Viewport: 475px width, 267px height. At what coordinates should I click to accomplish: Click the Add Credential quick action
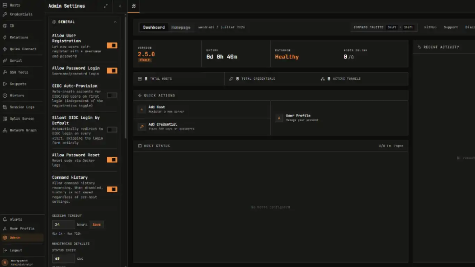click(x=202, y=127)
